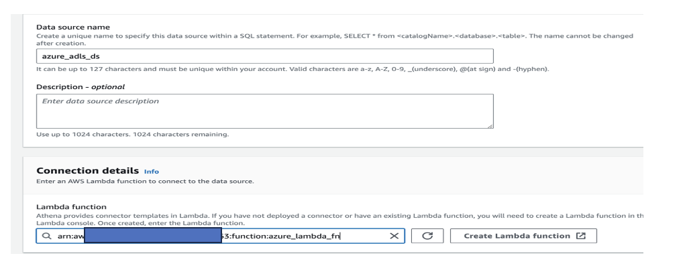The width and height of the screenshot is (687, 268).
Task: Focus the Description optional text area
Action: tap(264, 111)
